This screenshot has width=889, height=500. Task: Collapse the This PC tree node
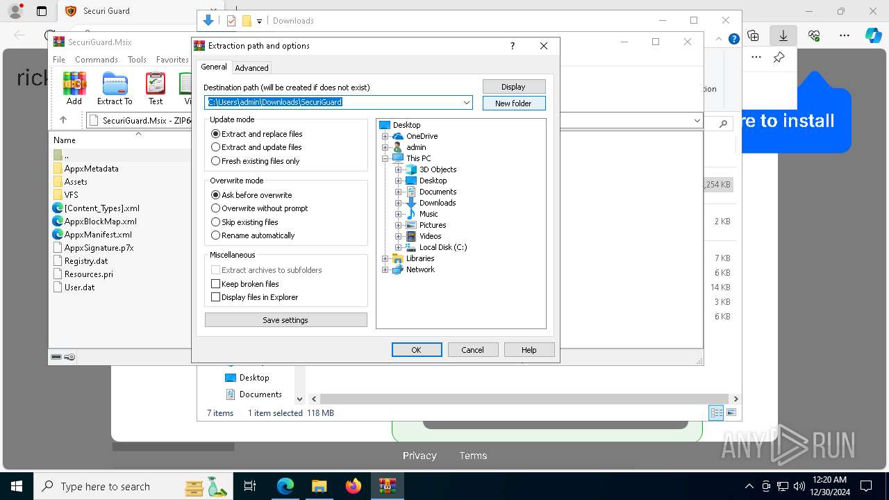385,158
